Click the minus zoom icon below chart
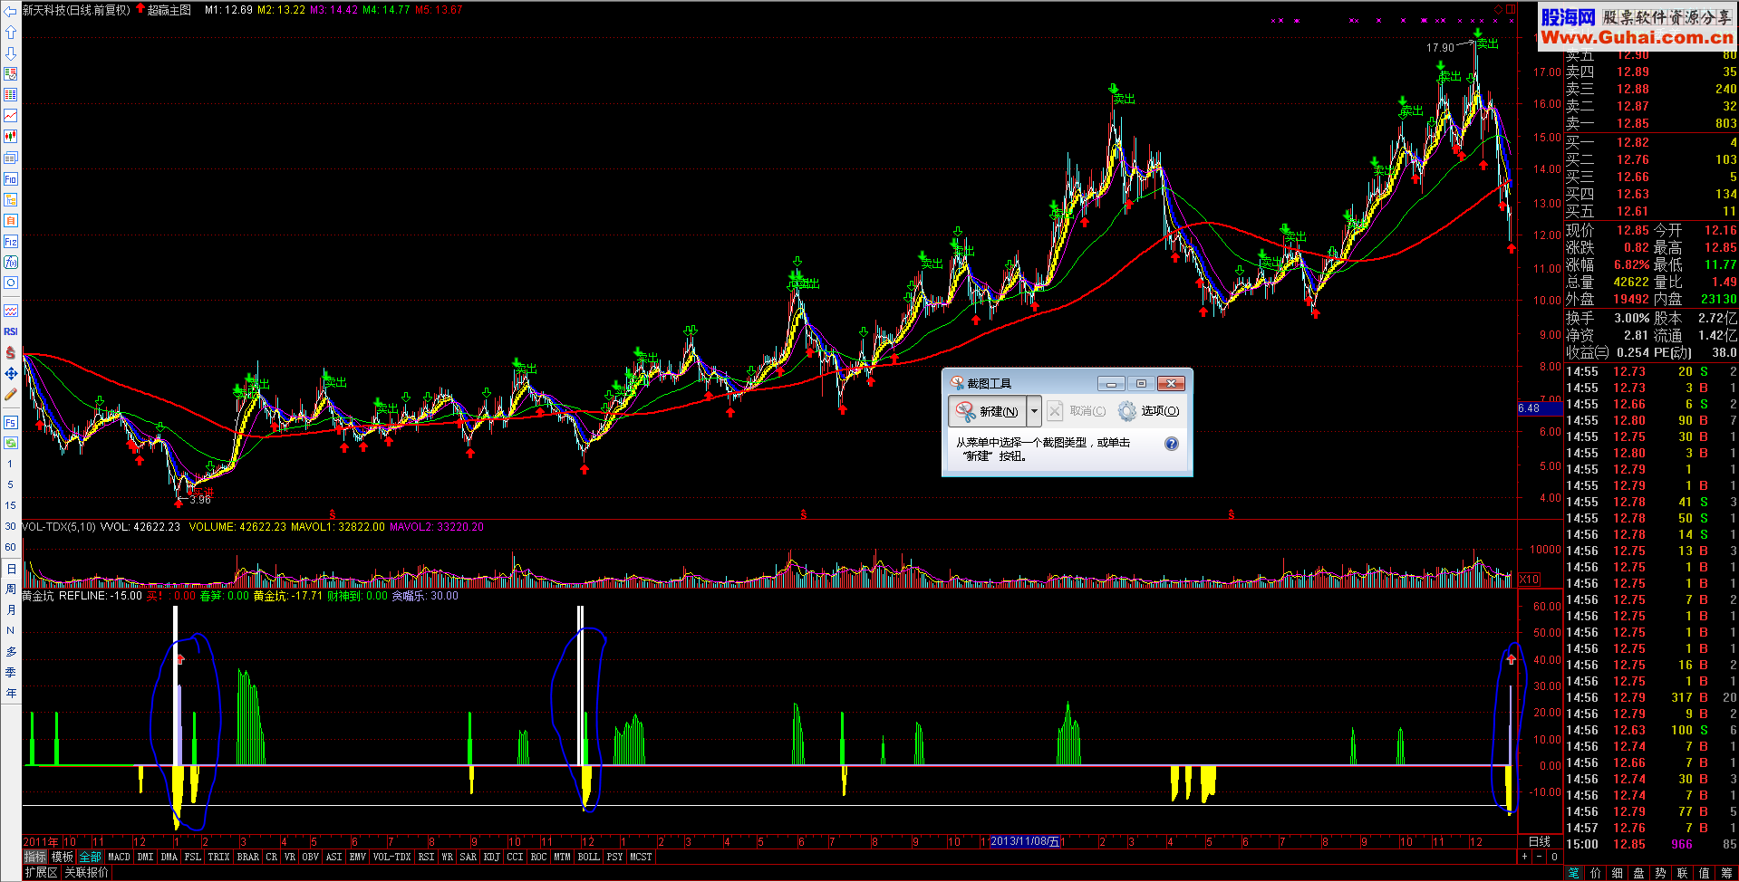 pos(1539,856)
